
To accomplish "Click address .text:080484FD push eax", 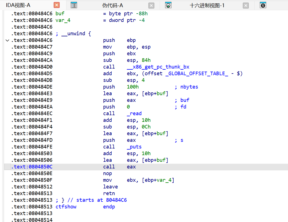I will click(x=32, y=140).
